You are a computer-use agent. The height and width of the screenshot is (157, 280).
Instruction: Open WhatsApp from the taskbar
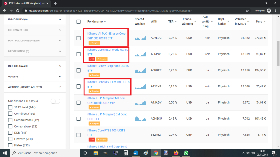pyautogui.click(x=186, y=153)
